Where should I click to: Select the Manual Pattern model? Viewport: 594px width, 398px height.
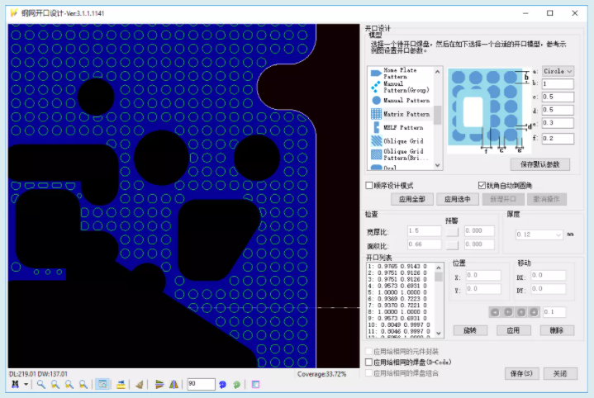pos(401,101)
